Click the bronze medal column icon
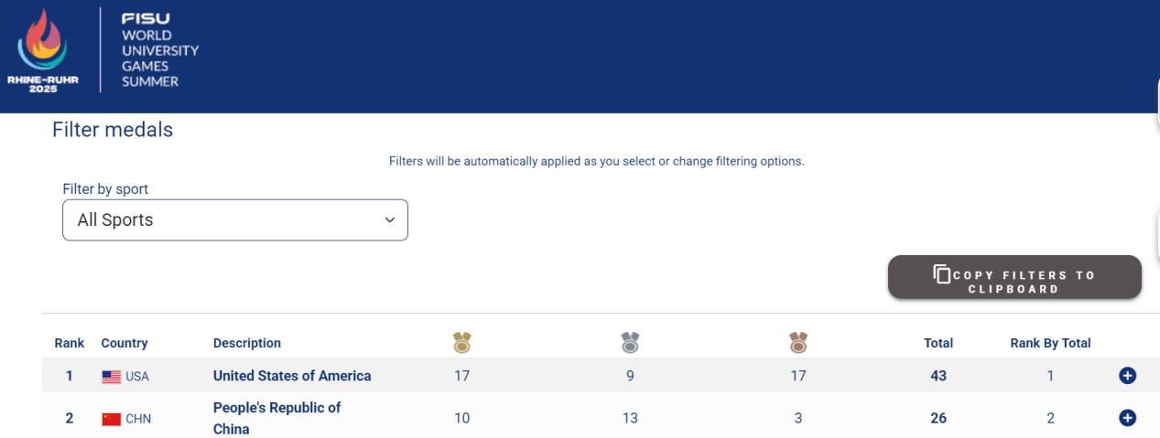1160x438 pixels. 798,343
